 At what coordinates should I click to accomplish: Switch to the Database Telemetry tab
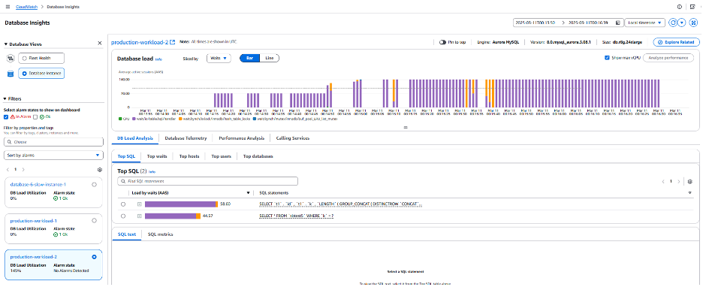(x=186, y=138)
